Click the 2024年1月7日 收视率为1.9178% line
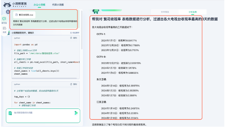 coord(119,68)
